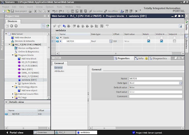Screen dimensions: 189x135
Task: Click the Cut scissors icon
Action: (x=35, y=11)
